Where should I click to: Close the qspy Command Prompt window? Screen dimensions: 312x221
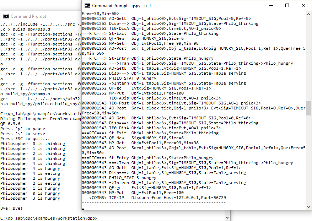[x=303, y=5]
